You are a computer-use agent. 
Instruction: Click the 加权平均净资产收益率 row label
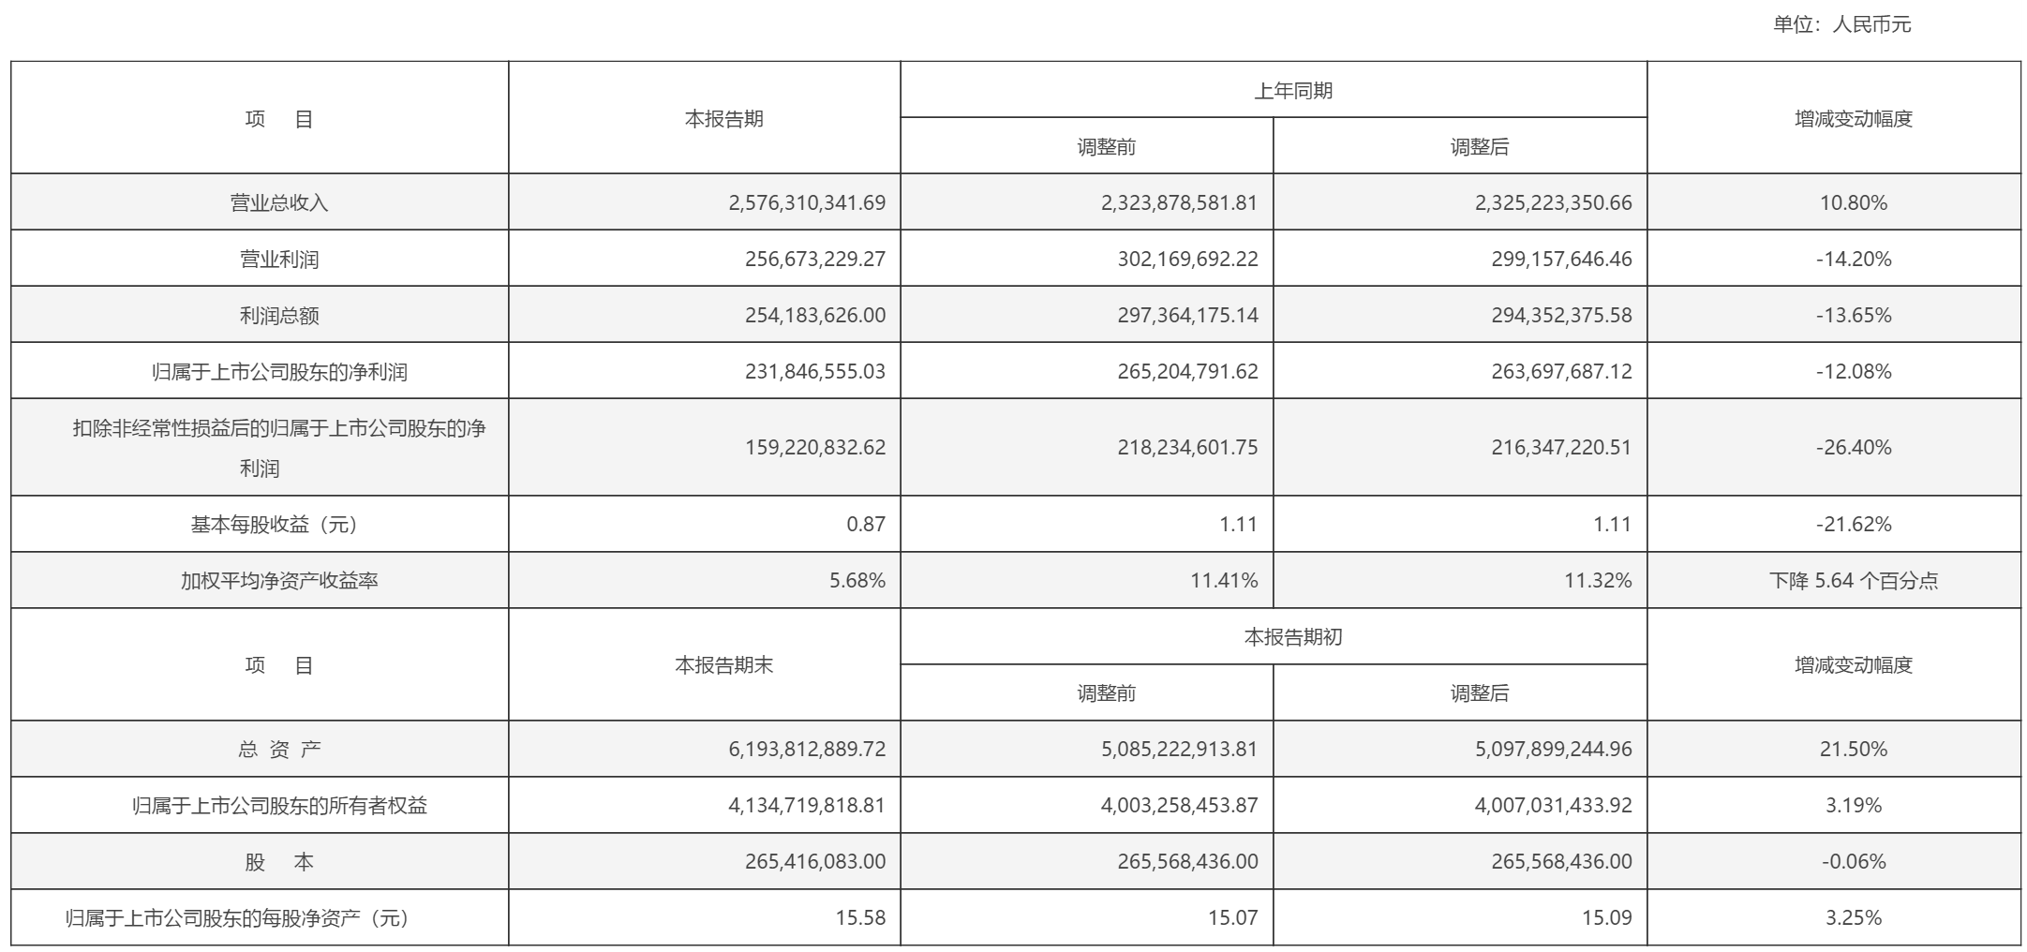[x=279, y=580]
